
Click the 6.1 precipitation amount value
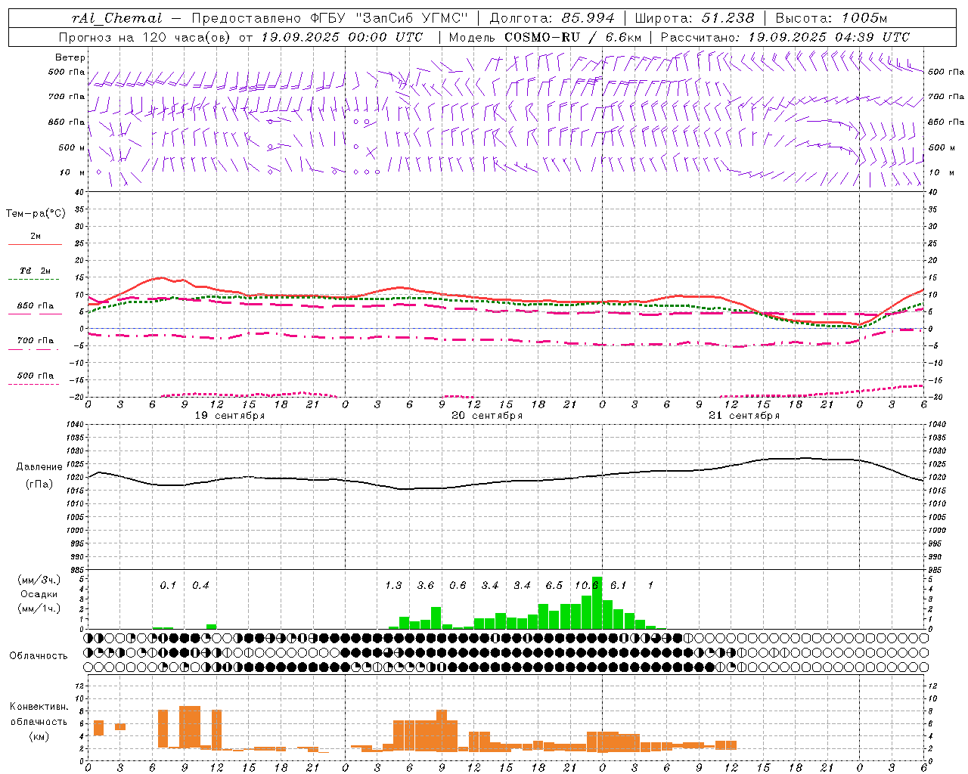click(x=619, y=586)
